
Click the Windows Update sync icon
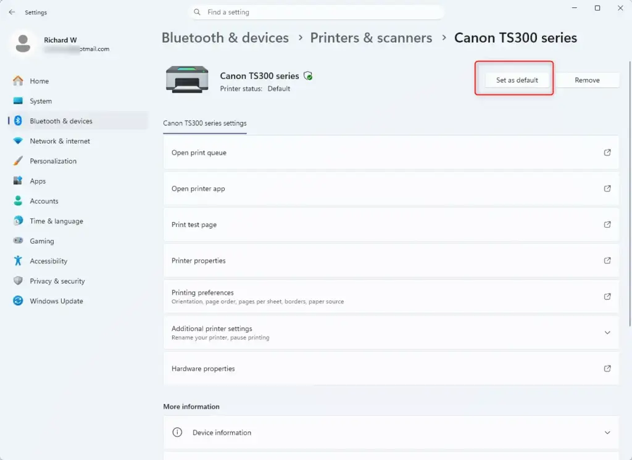(x=18, y=300)
